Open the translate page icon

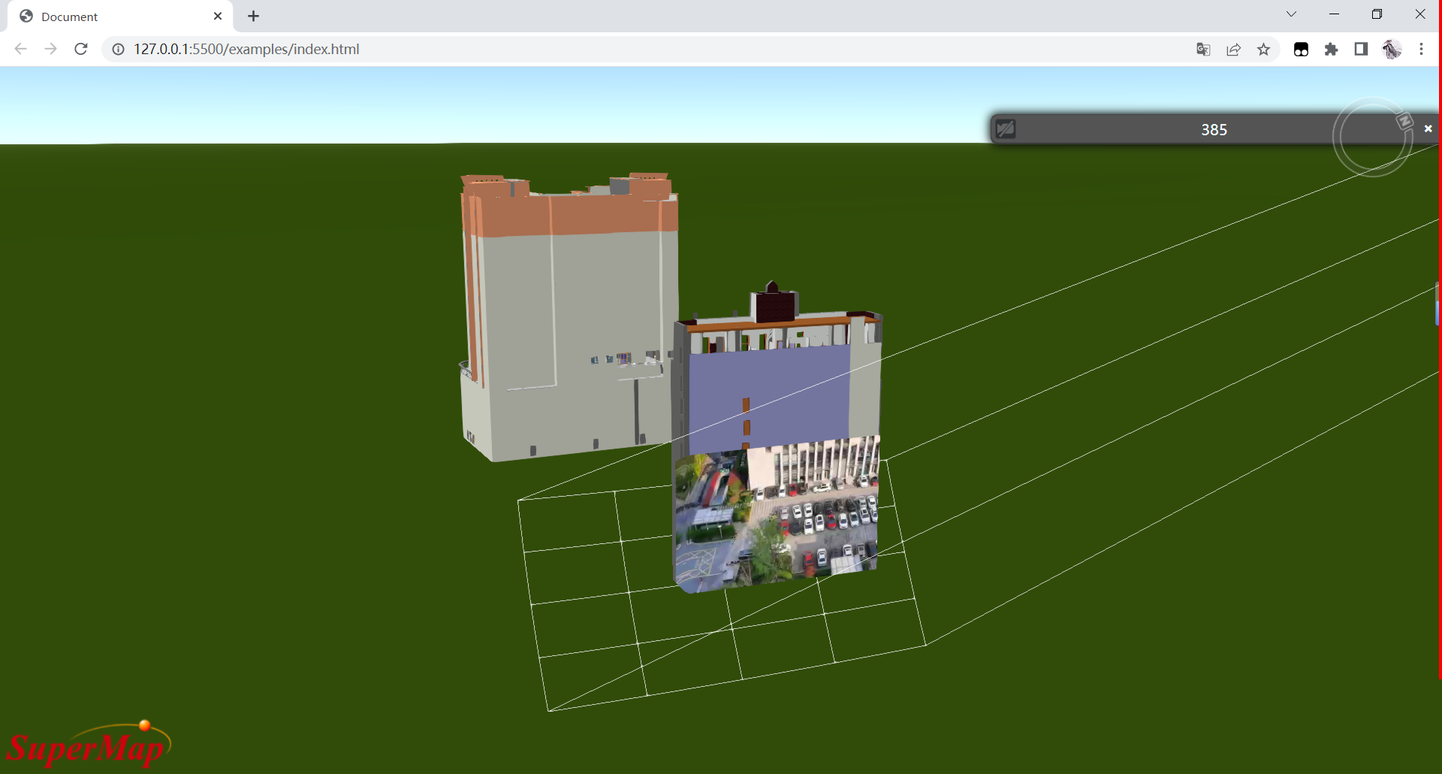point(1203,49)
